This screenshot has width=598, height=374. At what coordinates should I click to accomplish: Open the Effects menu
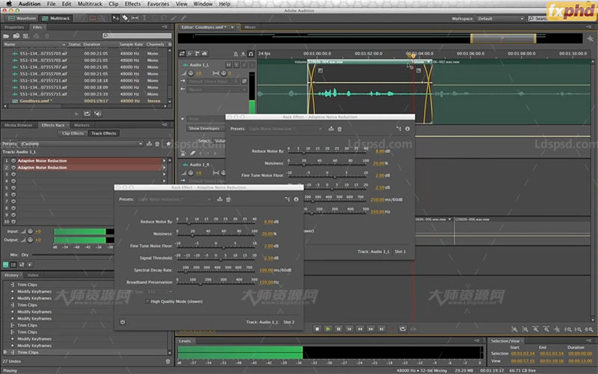[133, 4]
